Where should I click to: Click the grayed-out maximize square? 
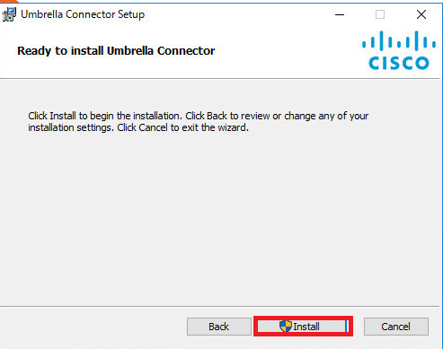[x=380, y=14]
